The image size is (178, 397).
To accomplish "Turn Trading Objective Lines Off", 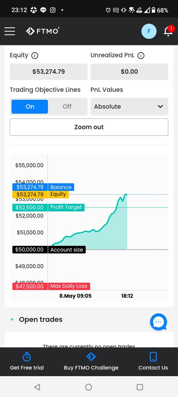I will coord(67,107).
